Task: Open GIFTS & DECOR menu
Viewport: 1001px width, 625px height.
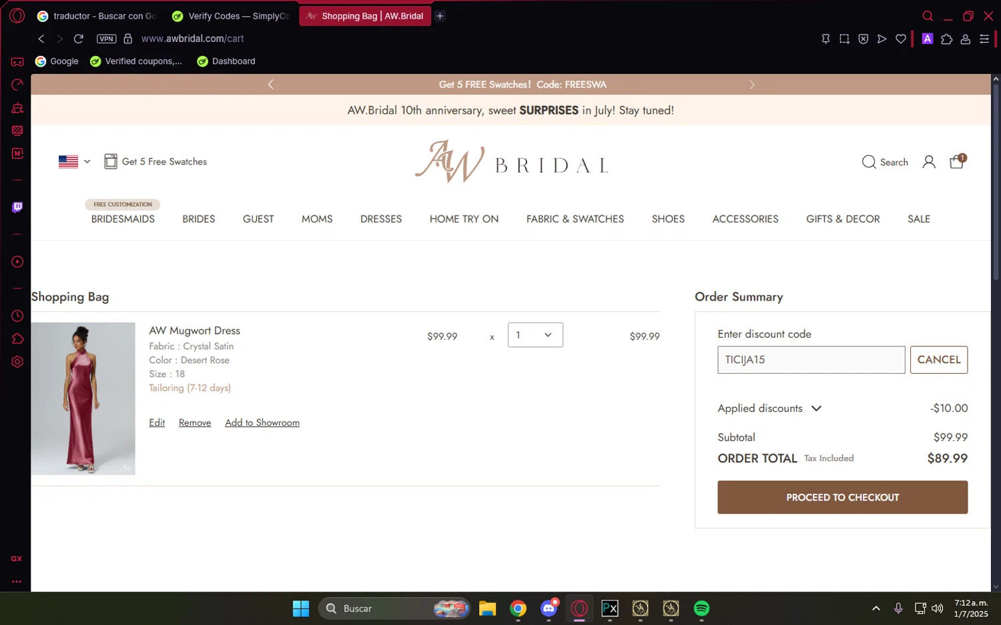Action: coord(843,219)
